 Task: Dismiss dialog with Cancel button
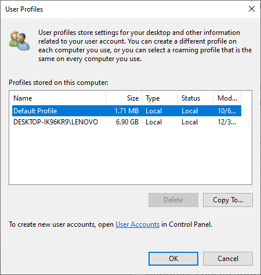tap(228, 259)
